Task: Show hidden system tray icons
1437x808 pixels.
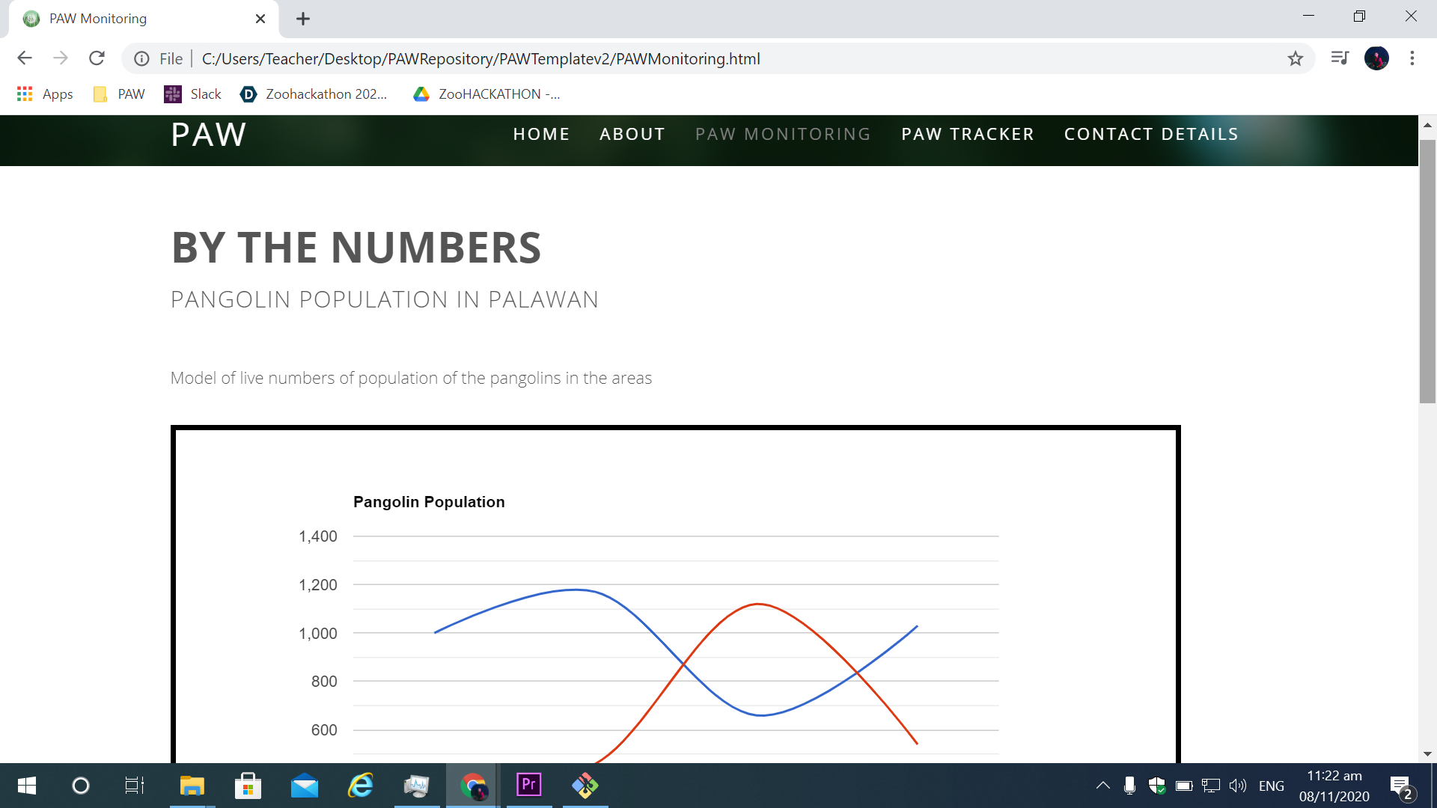Action: point(1102,786)
